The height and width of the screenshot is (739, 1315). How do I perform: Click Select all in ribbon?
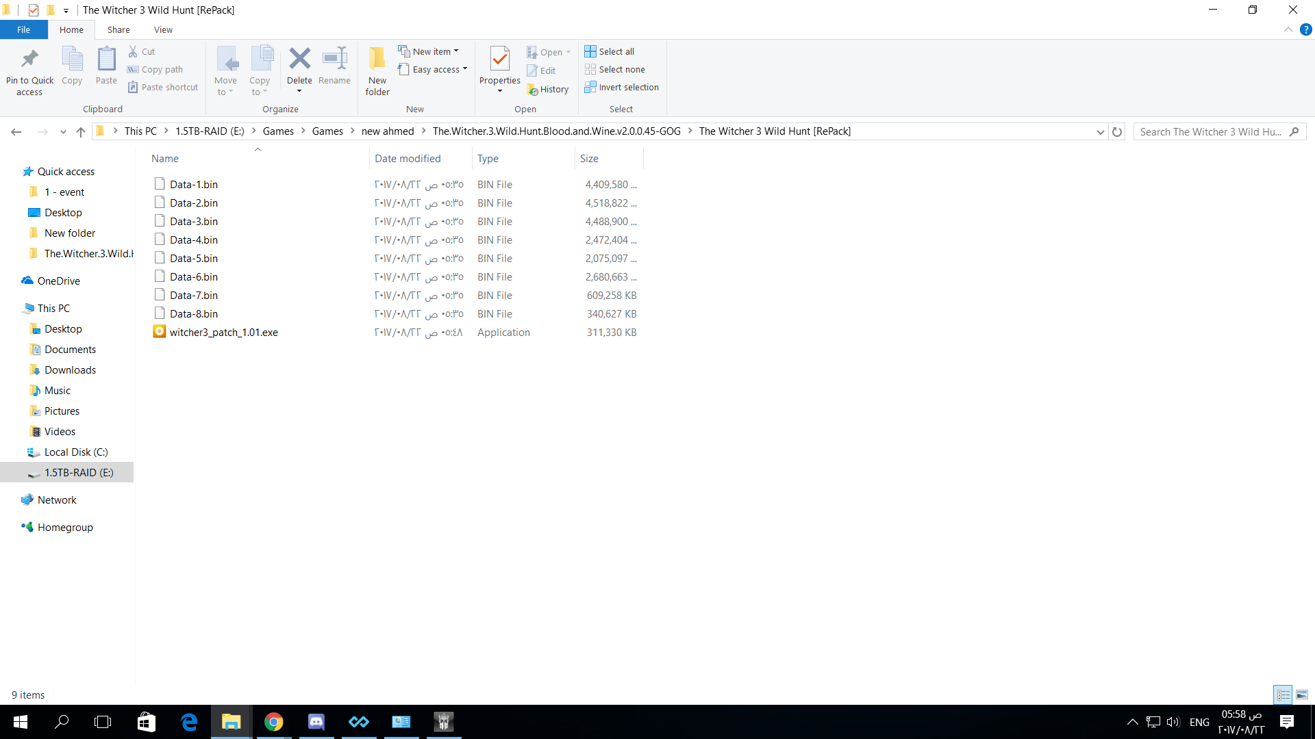[x=610, y=51]
